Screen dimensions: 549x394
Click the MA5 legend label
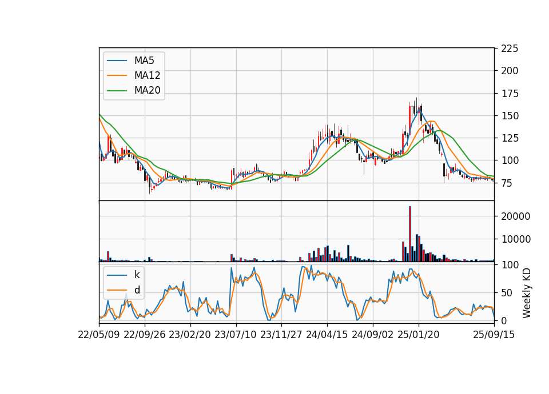[x=144, y=61]
